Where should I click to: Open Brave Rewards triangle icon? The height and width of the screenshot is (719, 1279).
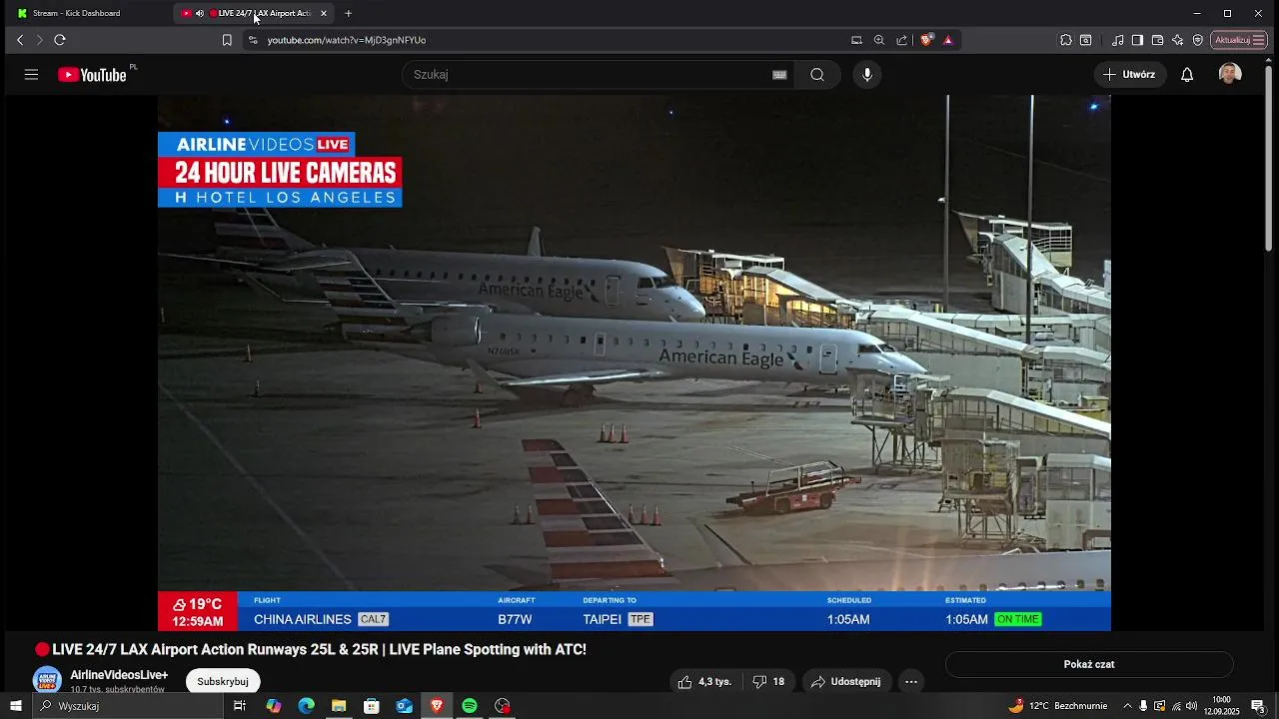[947, 40]
